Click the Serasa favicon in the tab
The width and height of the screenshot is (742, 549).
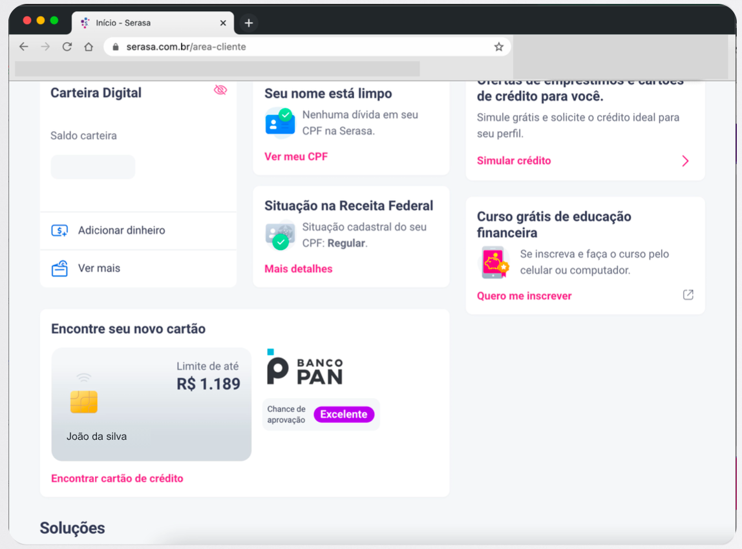pos(85,23)
